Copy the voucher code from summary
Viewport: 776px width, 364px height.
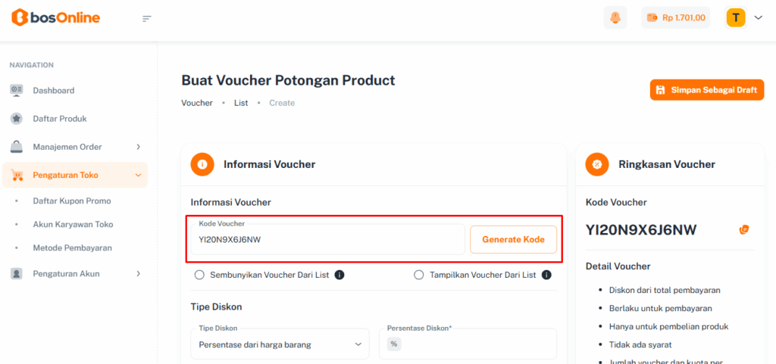coord(744,229)
